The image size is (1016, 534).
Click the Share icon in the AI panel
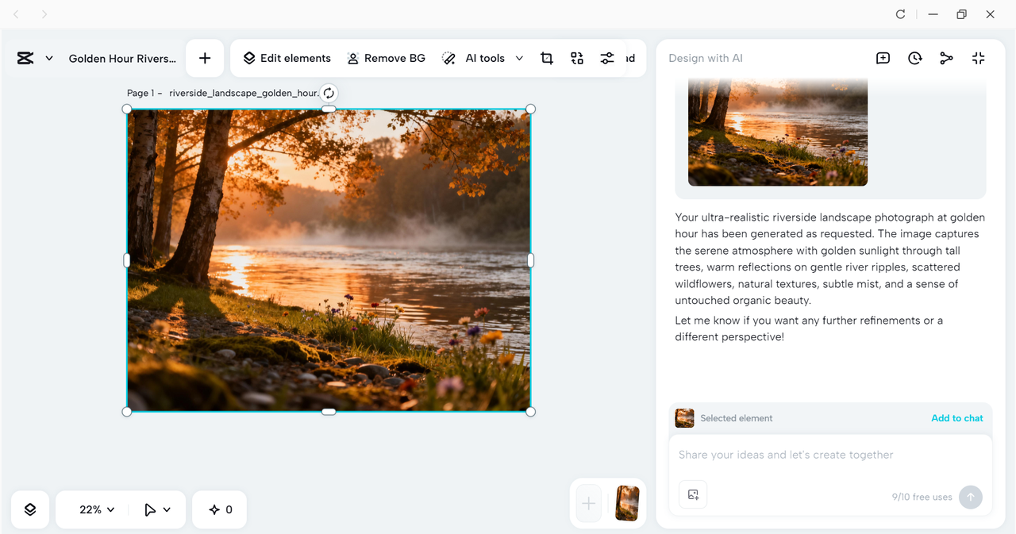point(946,57)
